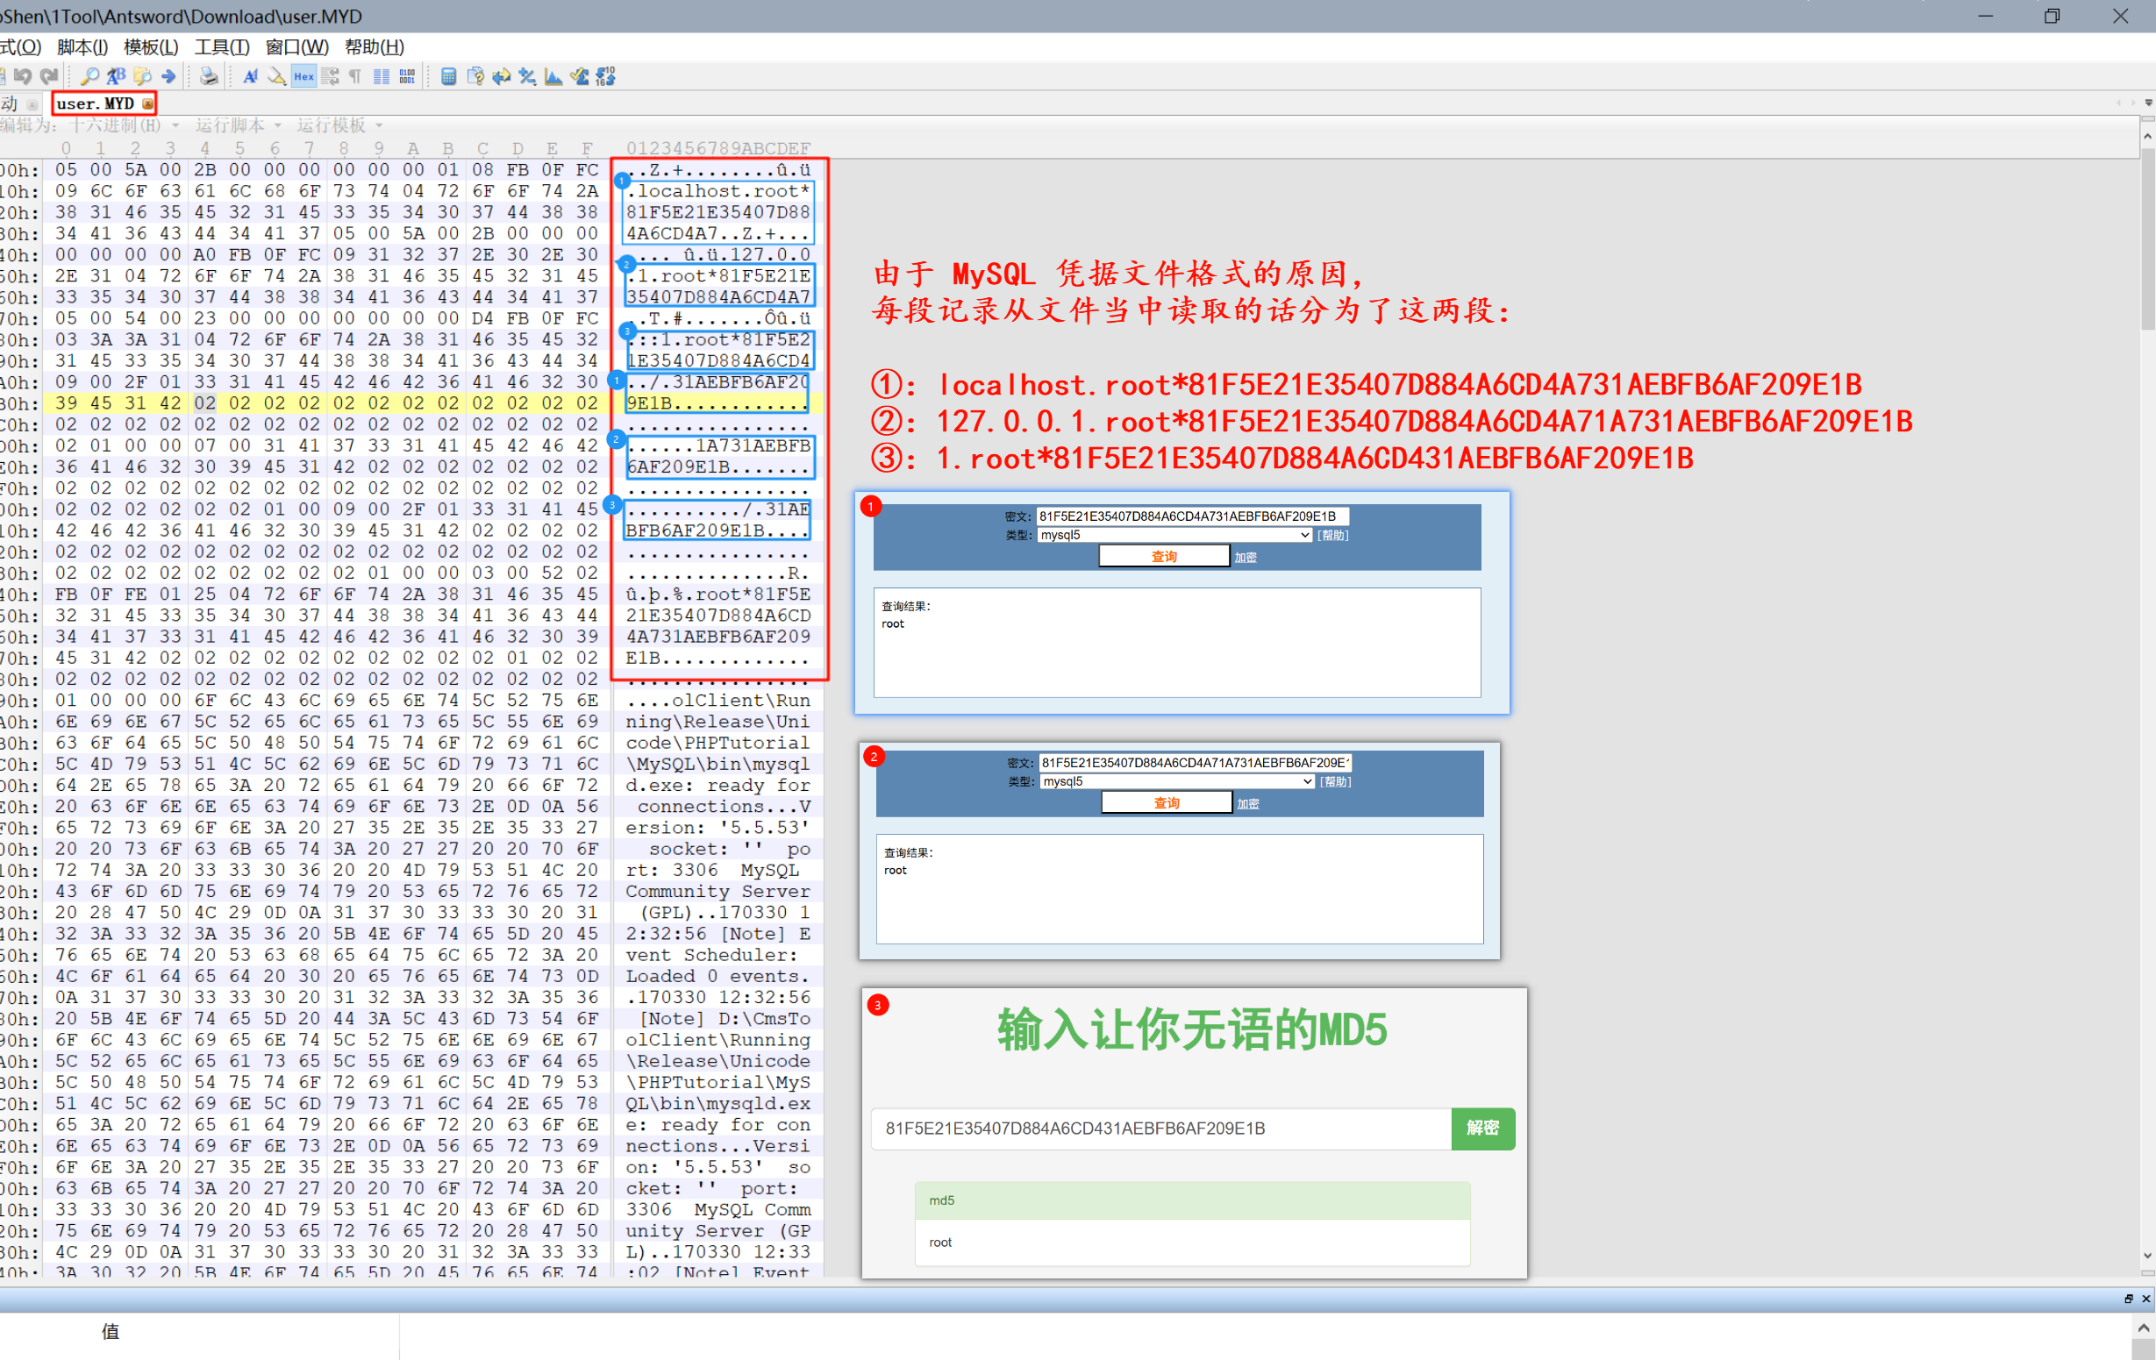Toggle the show whitespace pilcrow icon
The image size is (2156, 1360).
click(355, 77)
